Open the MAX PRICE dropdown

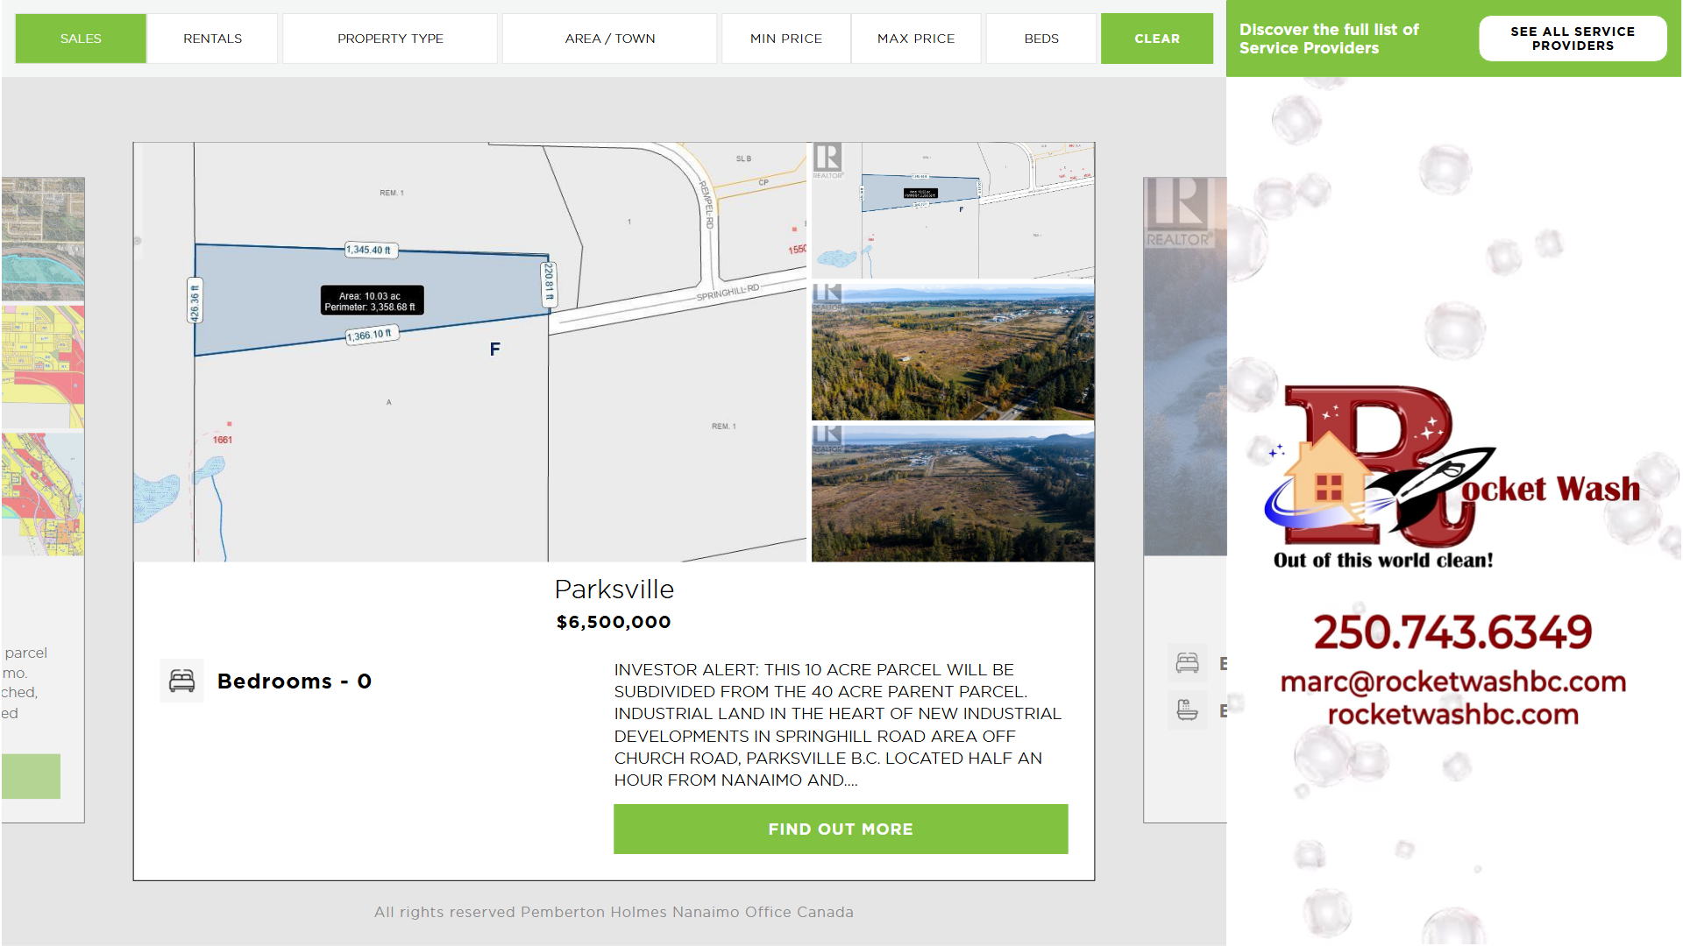click(x=915, y=39)
